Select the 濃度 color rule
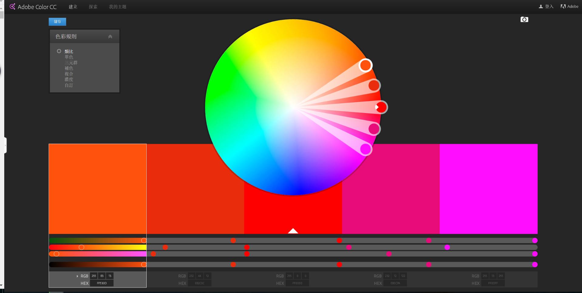The image size is (582, 293). 69,79
